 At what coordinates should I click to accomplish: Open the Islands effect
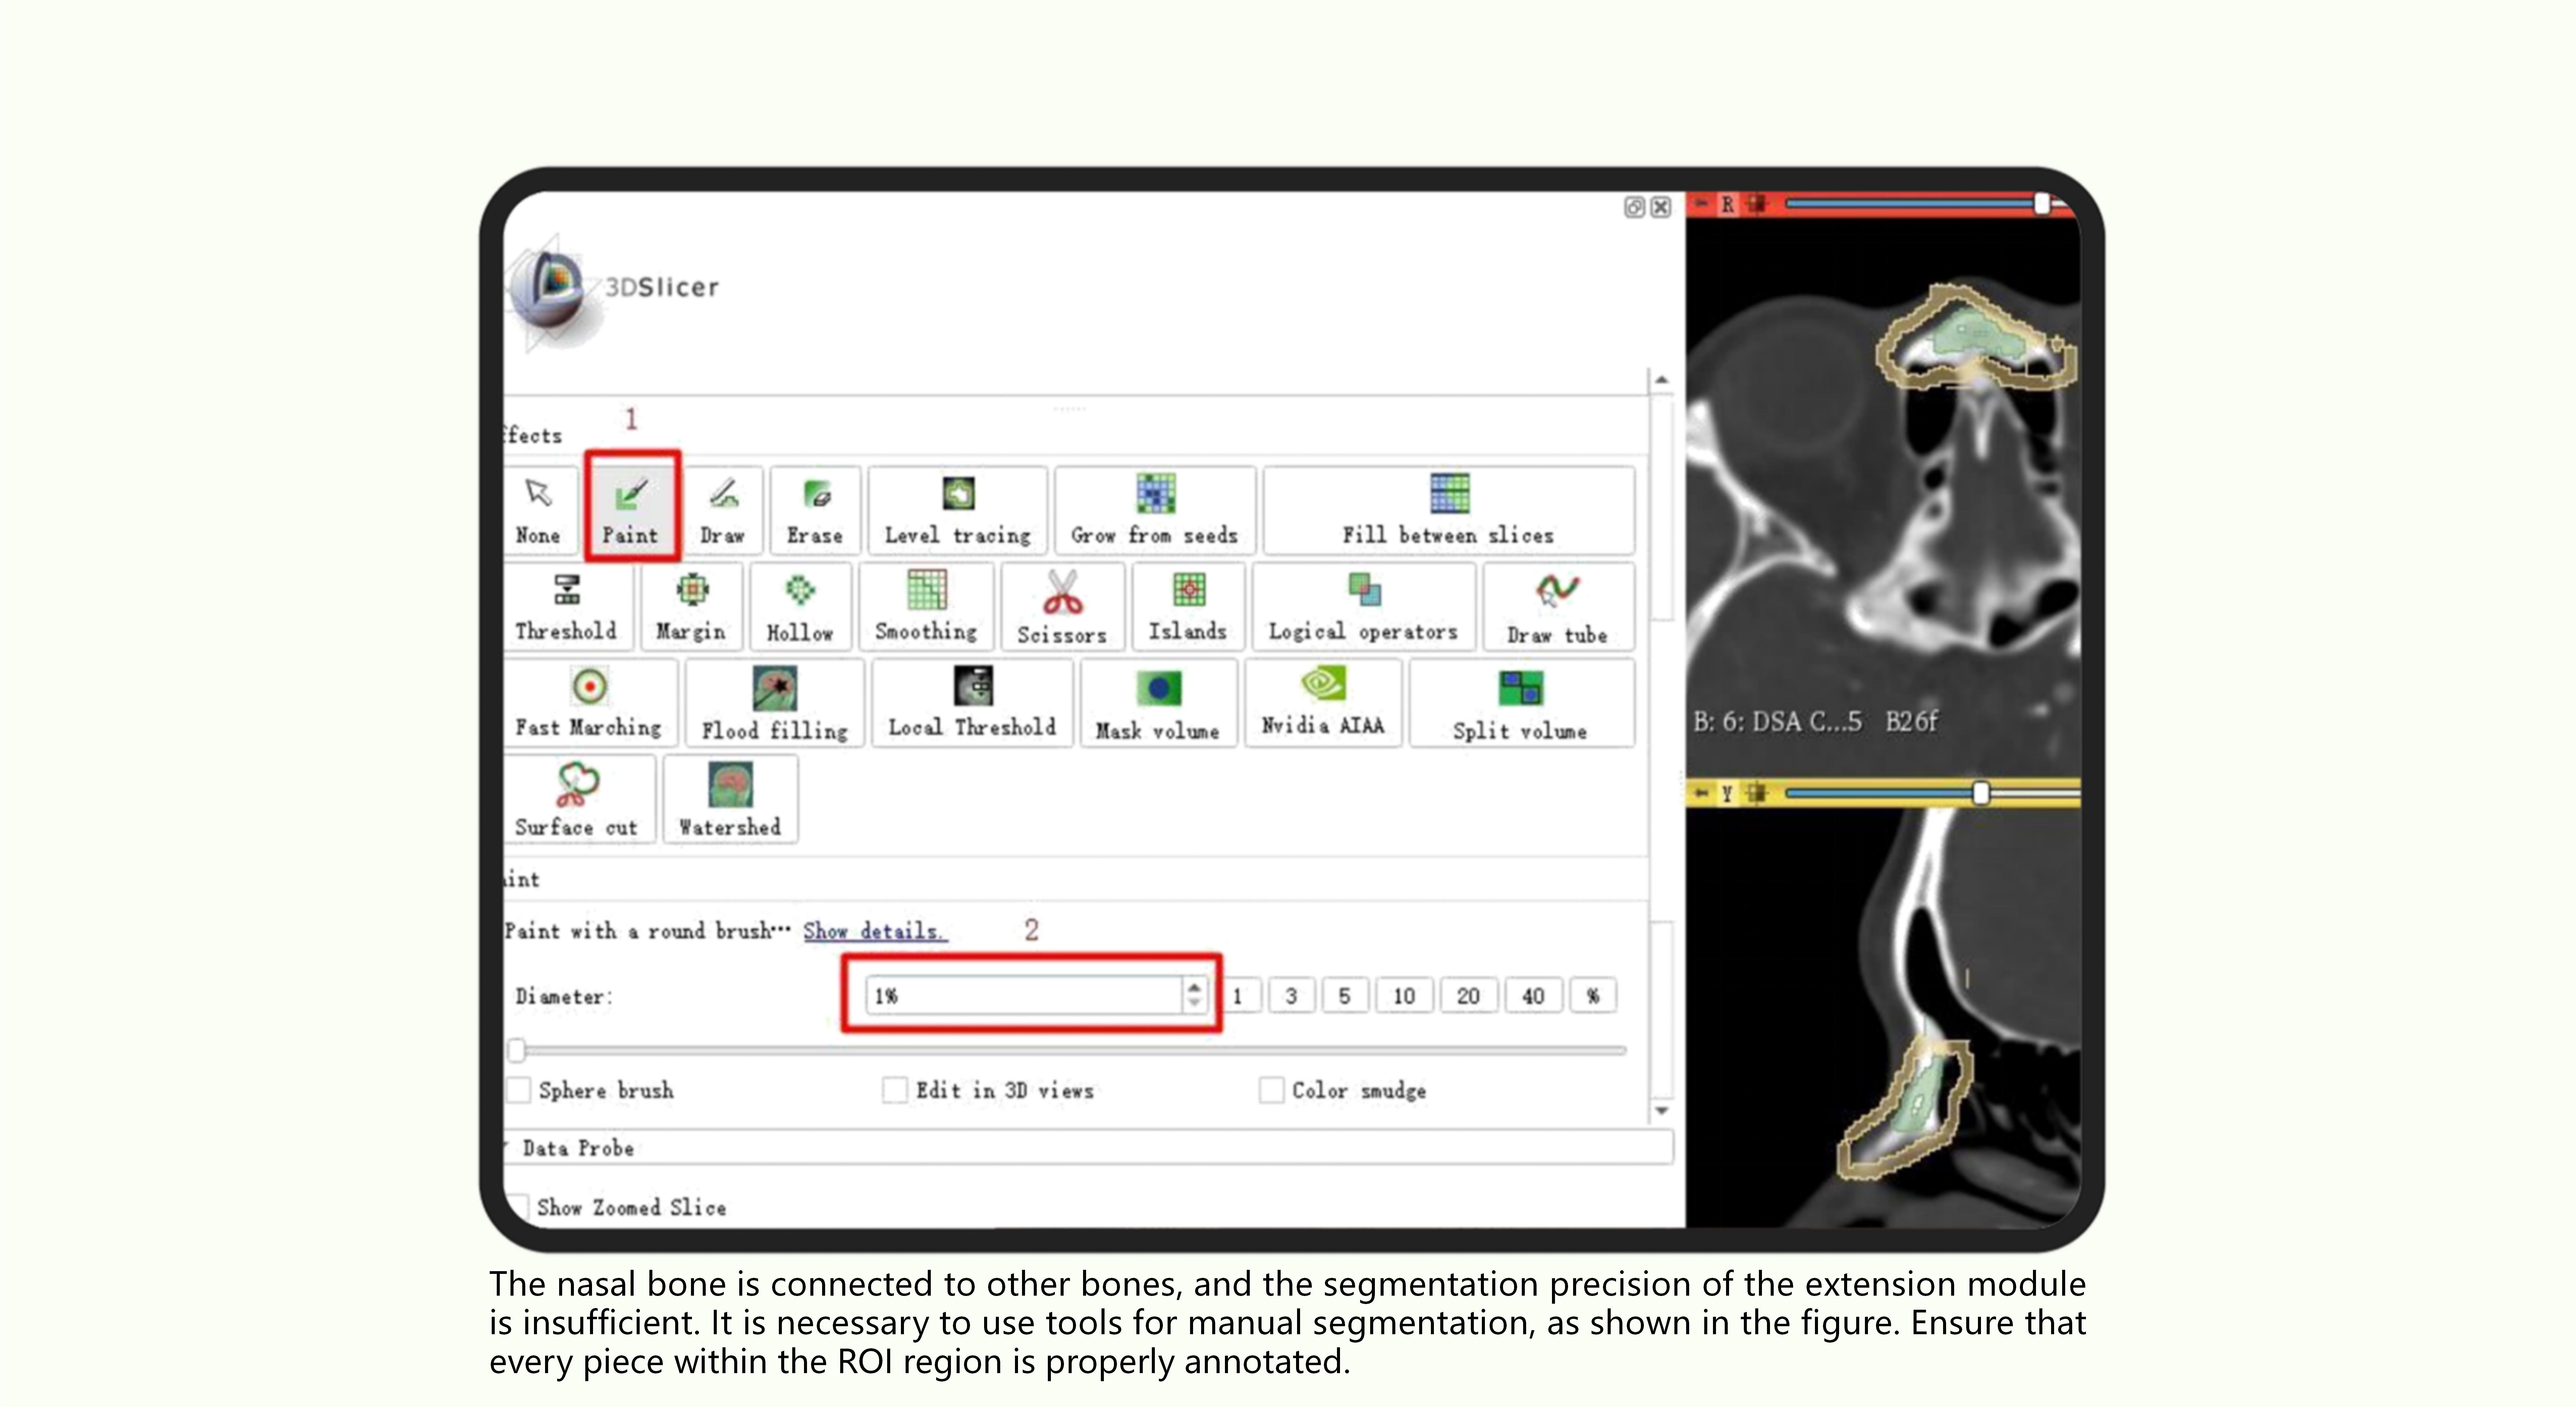point(1188,607)
